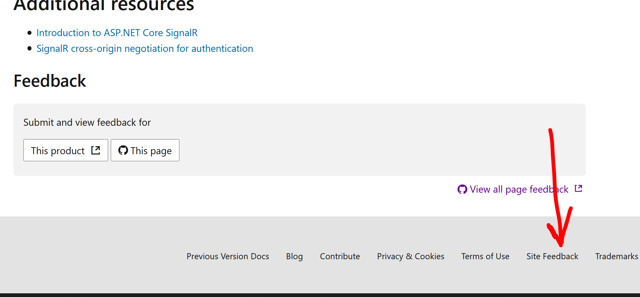The image size is (640, 297).
Task: Select the GitHub octocat icon beside View all page feedback
Action: [x=462, y=189]
